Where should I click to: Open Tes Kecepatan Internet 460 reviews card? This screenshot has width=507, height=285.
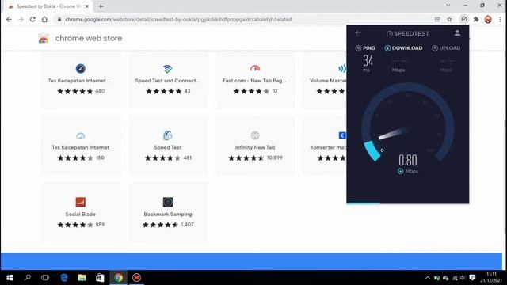tap(81, 80)
